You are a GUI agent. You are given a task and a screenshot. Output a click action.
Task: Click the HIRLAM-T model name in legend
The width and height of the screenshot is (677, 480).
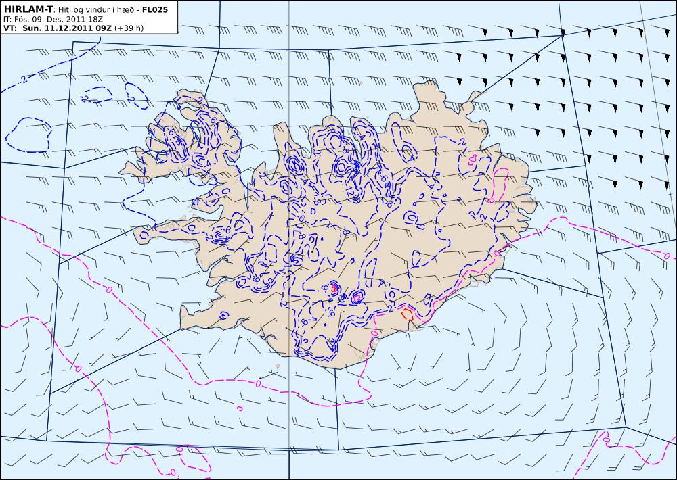28,9
